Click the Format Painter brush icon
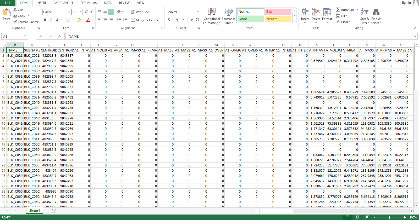419x220 pixels. coord(15,22)
